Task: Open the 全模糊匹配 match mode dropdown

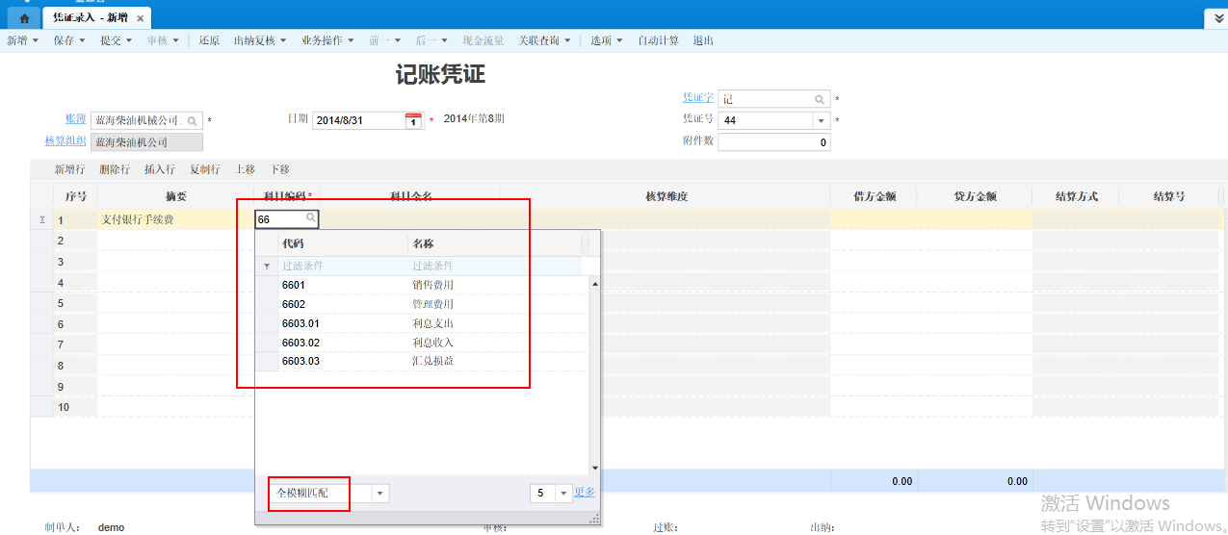Action: click(379, 493)
